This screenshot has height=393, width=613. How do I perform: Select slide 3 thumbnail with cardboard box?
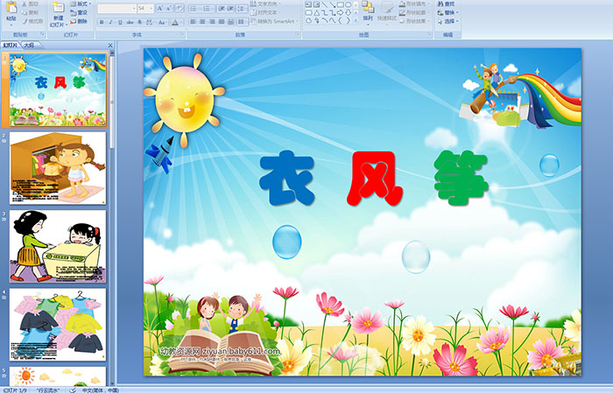point(58,246)
